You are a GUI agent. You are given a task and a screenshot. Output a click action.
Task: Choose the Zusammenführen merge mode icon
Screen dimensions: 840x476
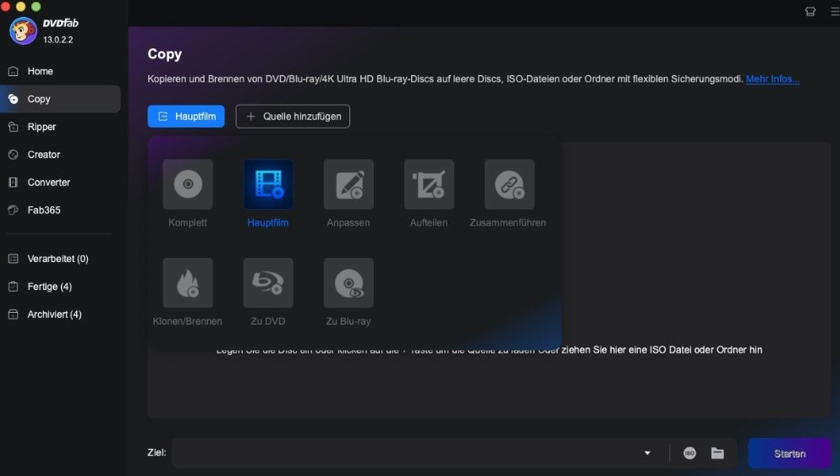(x=509, y=184)
